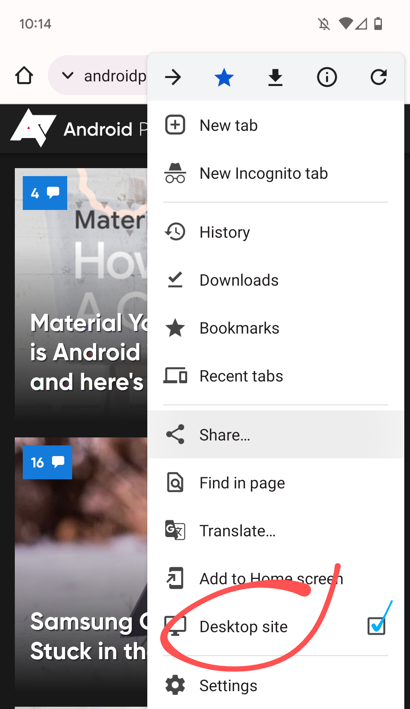Tap the browser home icon
The width and height of the screenshot is (410, 709).
click(x=24, y=75)
